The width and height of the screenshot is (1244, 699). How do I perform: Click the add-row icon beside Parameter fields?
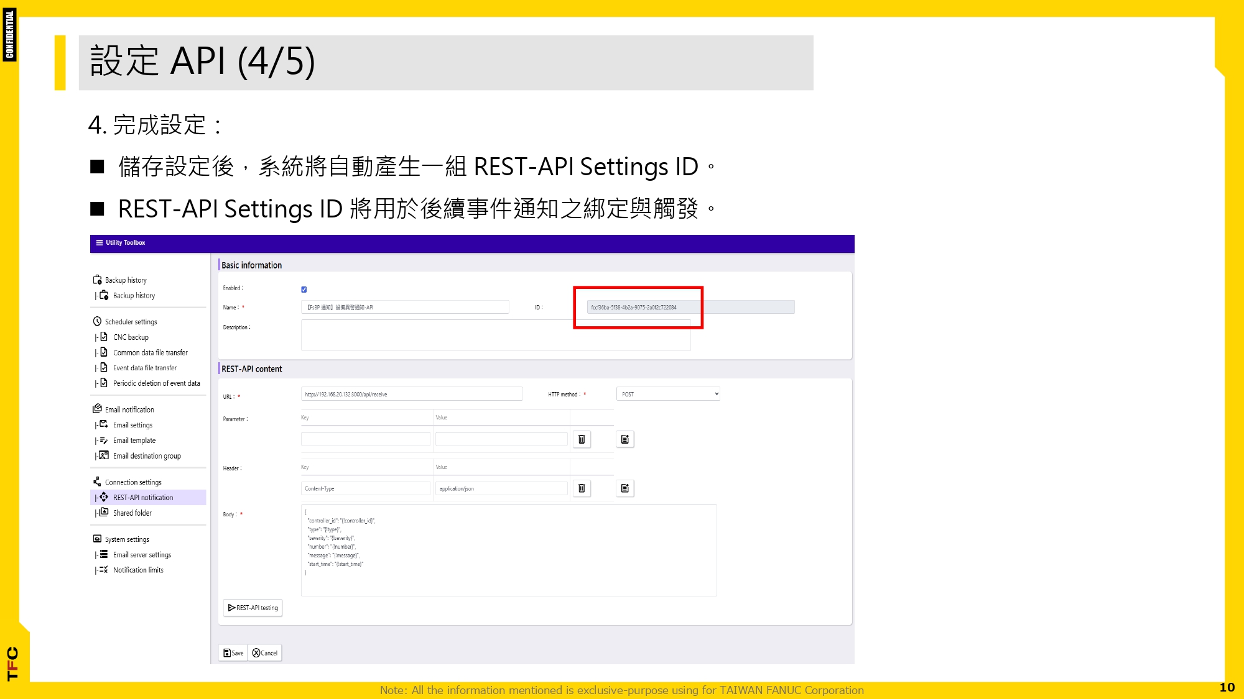point(624,439)
